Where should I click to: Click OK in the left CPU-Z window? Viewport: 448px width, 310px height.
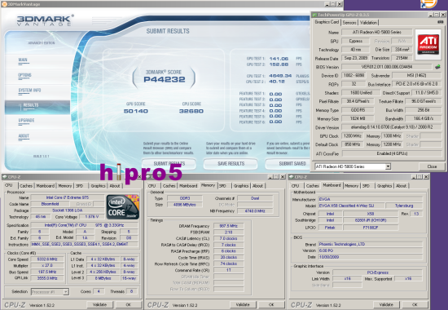pyautogui.click(x=129, y=304)
